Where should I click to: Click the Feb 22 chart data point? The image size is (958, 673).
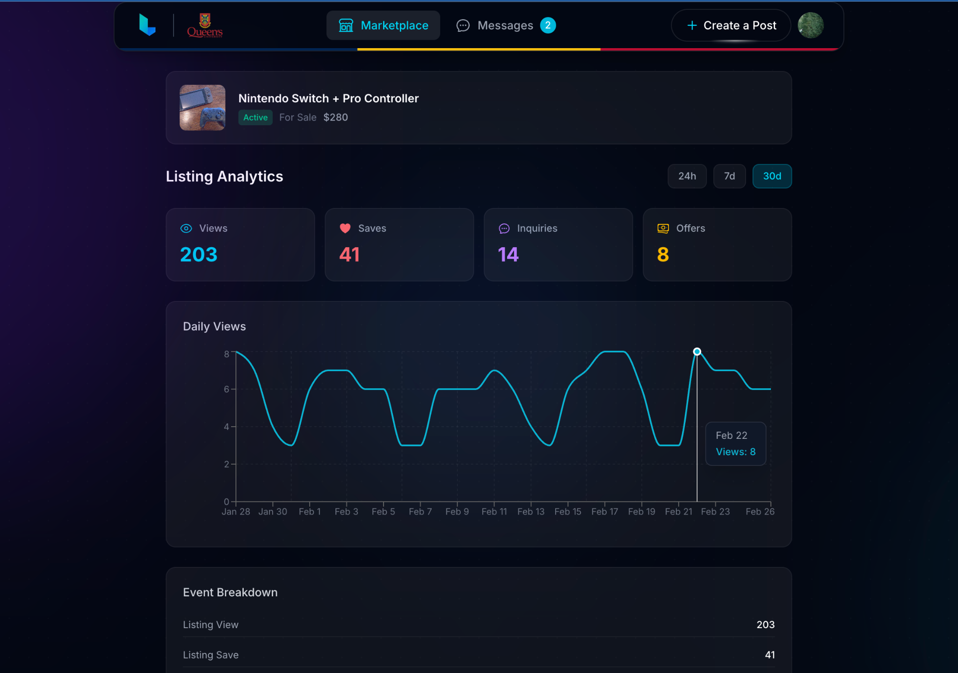point(697,351)
